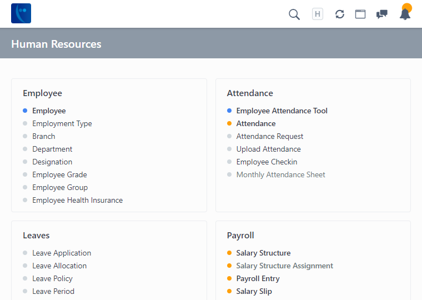Go to Leave Policy
The width and height of the screenshot is (422, 300).
click(52, 279)
